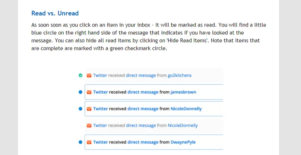Open 'direct message' link in go2kitchens row

(x=141, y=75)
